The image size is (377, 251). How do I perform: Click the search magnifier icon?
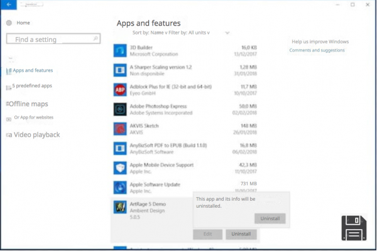pos(96,38)
